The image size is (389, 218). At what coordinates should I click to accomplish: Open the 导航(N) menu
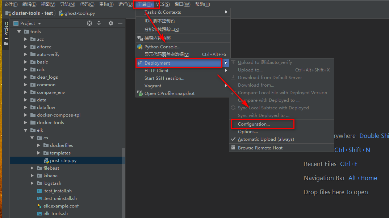click(67, 4)
